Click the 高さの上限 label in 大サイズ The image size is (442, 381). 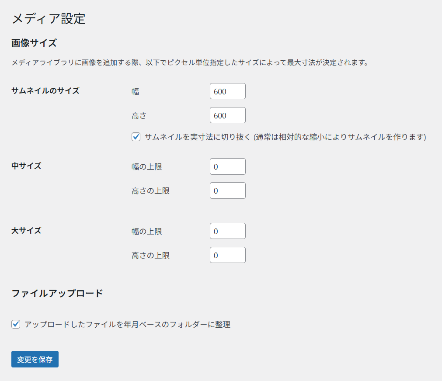(150, 255)
